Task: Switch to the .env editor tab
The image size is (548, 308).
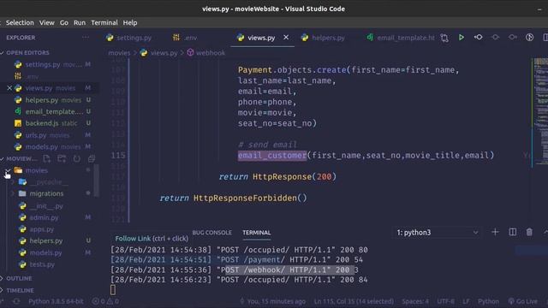Action: point(185,38)
